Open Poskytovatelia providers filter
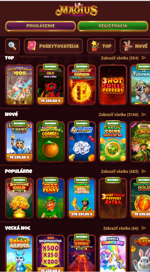150x272 pixels. 53,46
